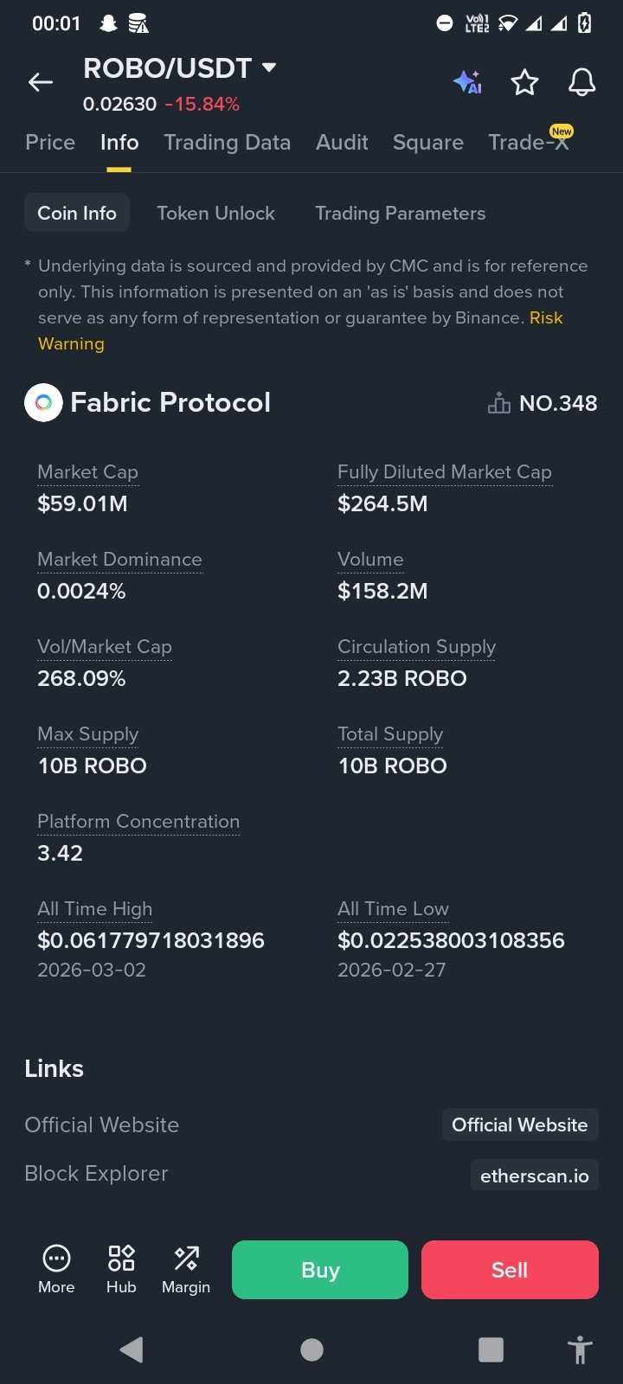Screen dimensions: 623x1384
Task: Open the AI assistant sparkle icon
Action: coord(467,82)
